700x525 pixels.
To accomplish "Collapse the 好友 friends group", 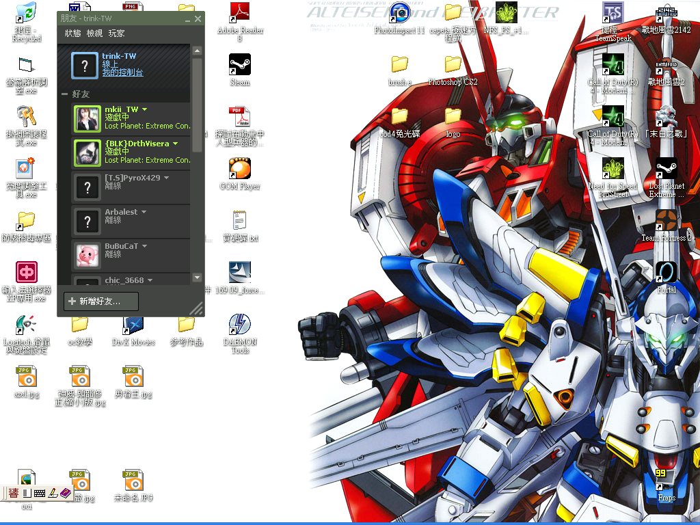I will coord(65,94).
